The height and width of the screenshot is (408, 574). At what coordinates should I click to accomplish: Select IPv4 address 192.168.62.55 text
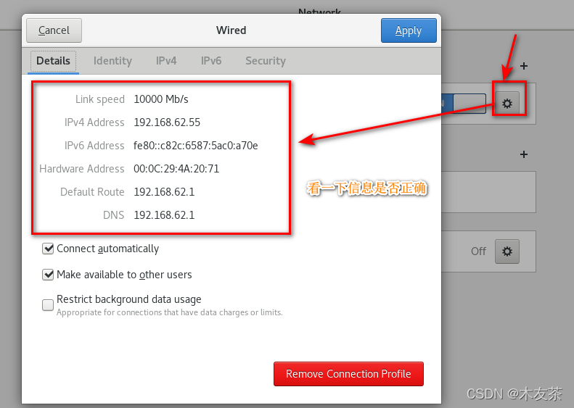pyautogui.click(x=167, y=122)
